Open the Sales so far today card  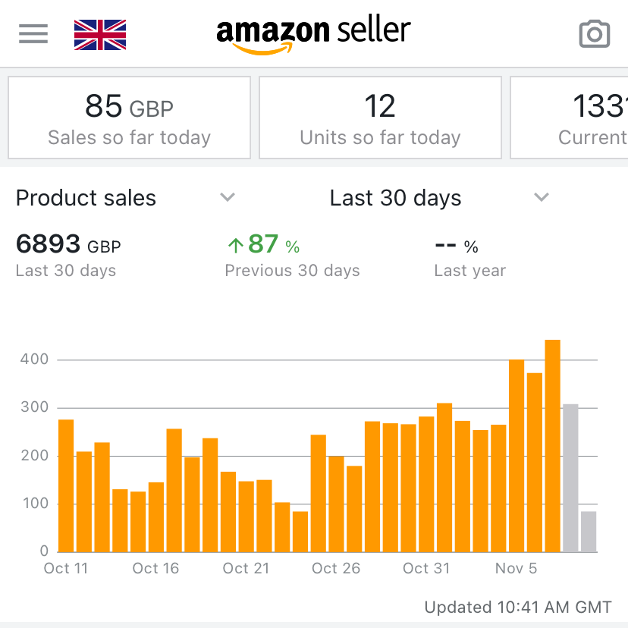tap(129, 118)
